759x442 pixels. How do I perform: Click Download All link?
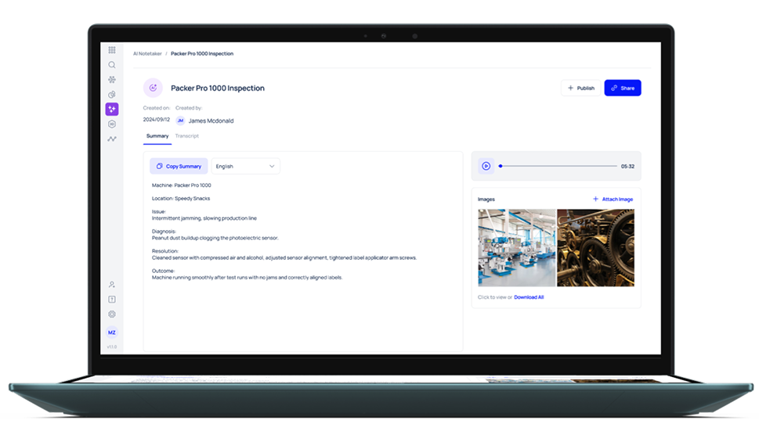[x=529, y=297]
